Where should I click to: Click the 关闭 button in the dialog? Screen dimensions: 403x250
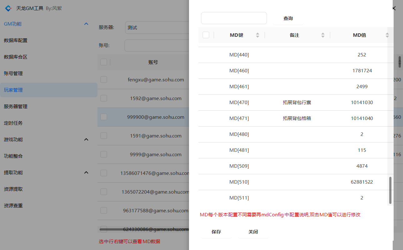(253, 232)
